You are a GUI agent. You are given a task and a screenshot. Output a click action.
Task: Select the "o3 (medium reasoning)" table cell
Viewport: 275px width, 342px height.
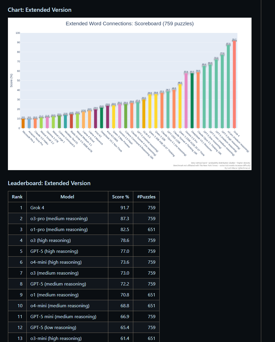point(67,273)
